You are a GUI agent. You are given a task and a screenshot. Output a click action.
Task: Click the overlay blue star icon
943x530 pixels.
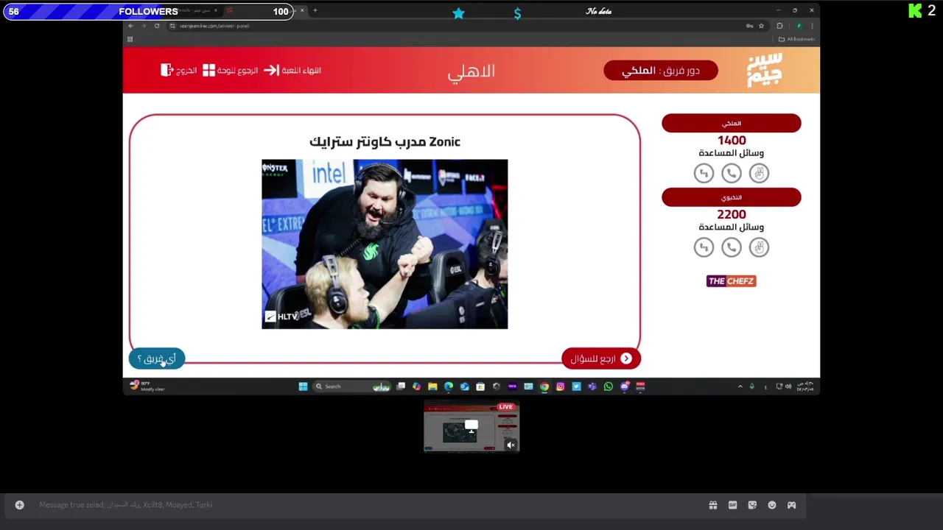point(458,13)
